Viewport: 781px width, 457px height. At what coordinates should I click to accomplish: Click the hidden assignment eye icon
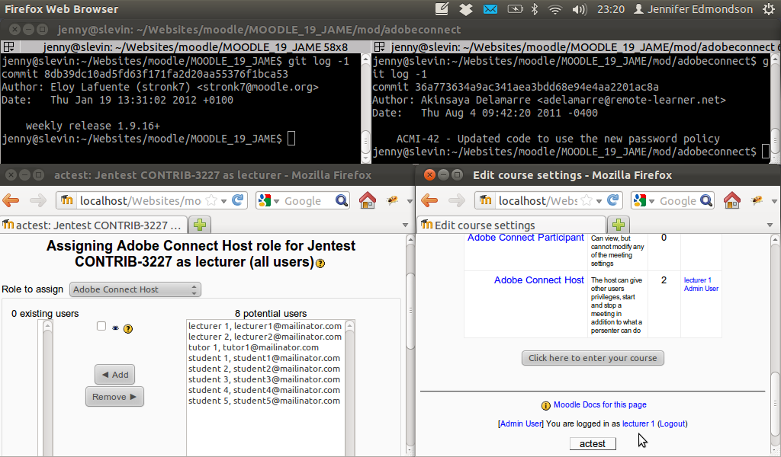tap(116, 328)
